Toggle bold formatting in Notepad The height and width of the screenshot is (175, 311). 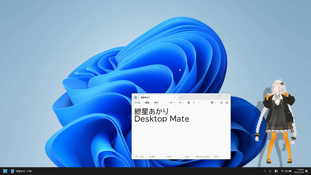click(x=189, y=103)
